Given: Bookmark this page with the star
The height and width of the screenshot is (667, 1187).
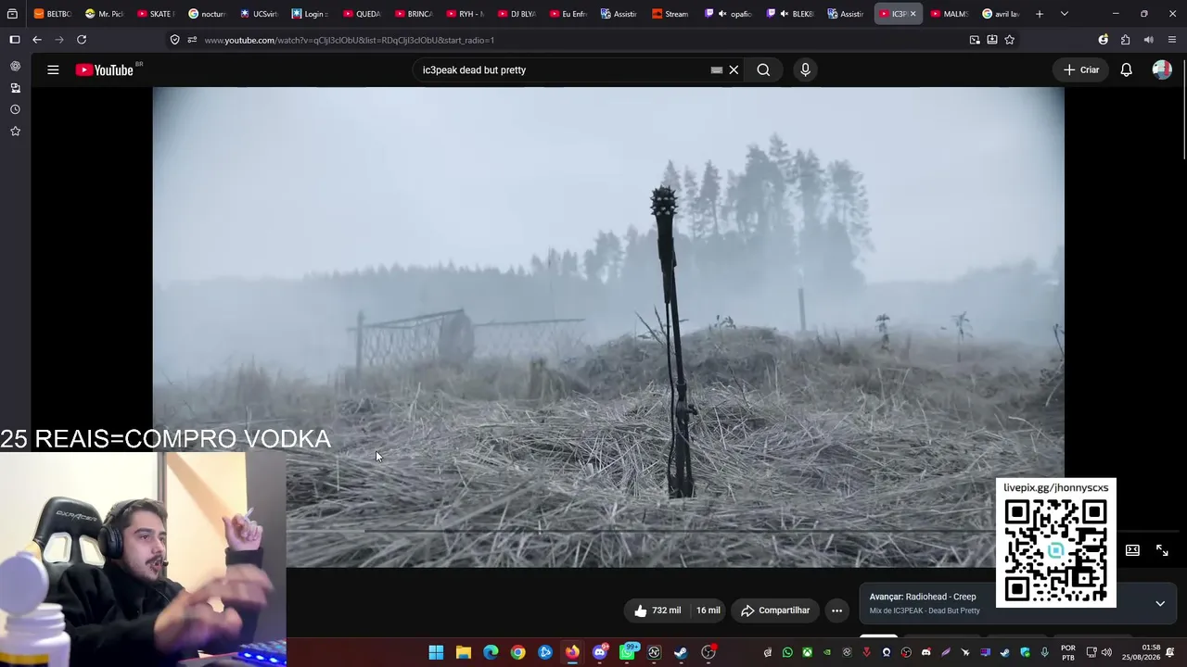Looking at the screenshot, I should (1010, 40).
